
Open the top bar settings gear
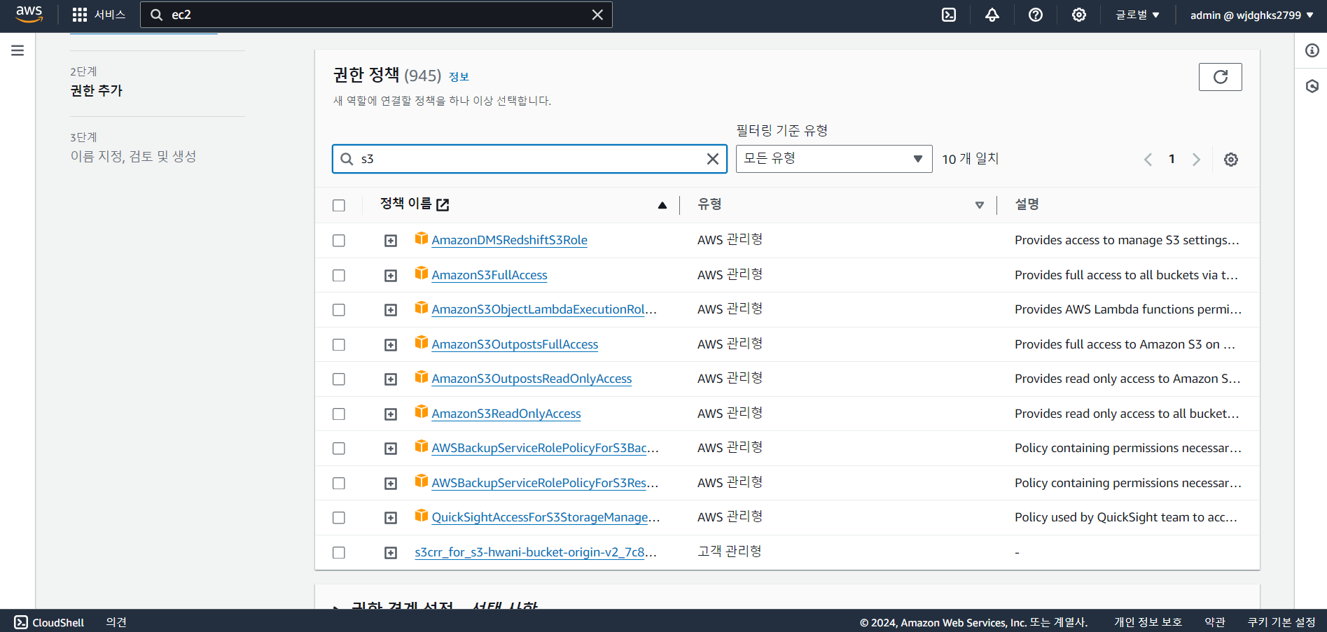click(x=1079, y=15)
